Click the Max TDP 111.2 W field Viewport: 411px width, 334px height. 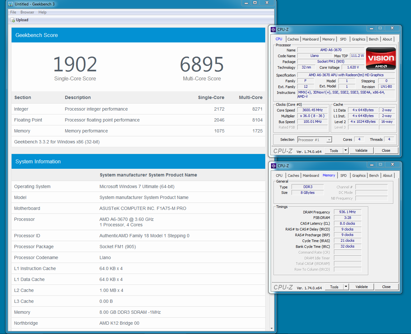pos(357,56)
